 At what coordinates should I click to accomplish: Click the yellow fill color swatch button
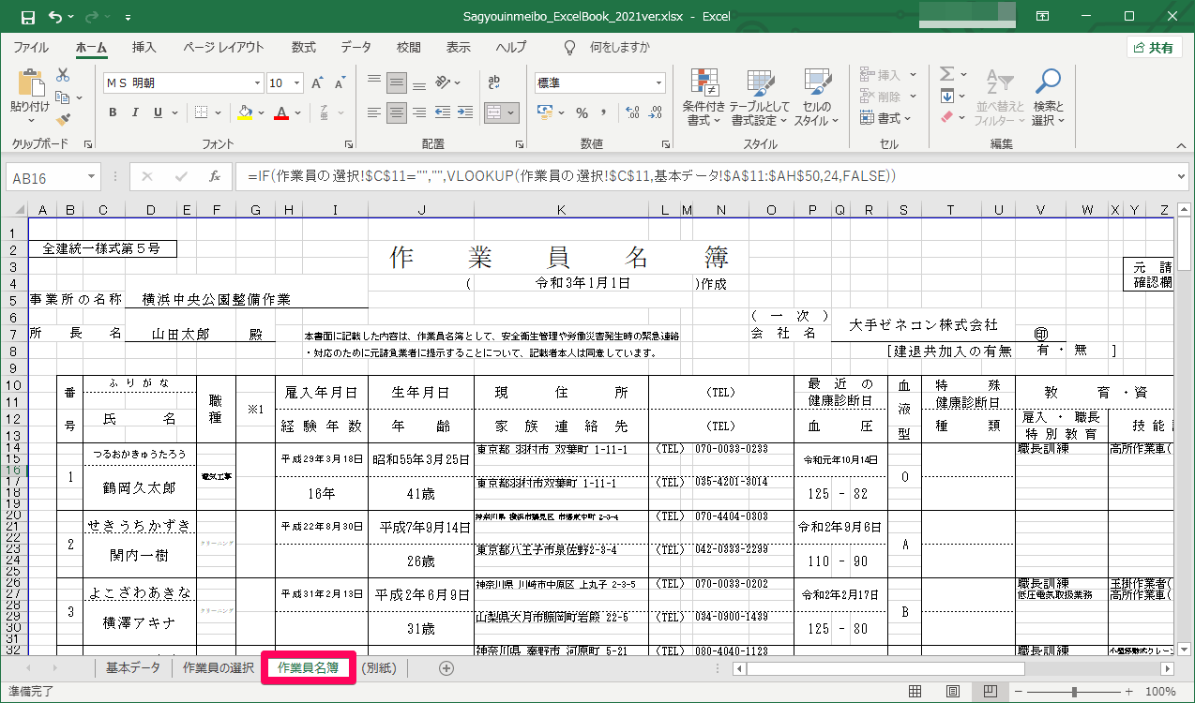click(246, 112)
